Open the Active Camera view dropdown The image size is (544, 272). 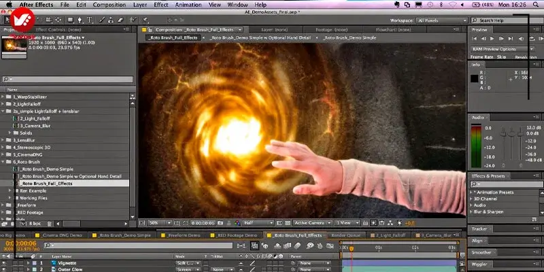[313, 223]
